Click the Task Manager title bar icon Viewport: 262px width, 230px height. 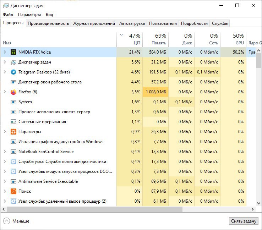pos(6,6)
